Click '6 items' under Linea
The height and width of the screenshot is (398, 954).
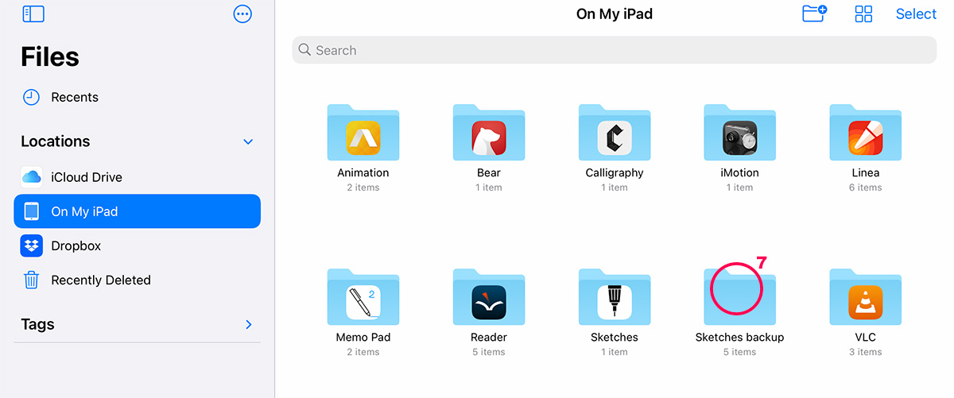(x=866, y=187)
